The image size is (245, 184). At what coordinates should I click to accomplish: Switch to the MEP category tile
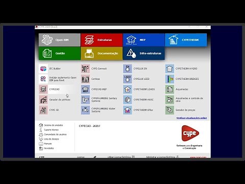pyautogui.click(x=143, y=40)
